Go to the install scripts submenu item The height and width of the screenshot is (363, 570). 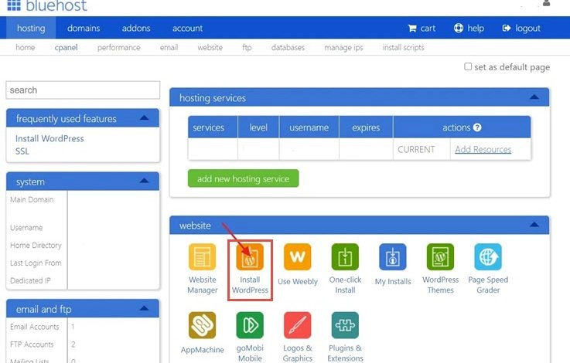click(403, 47)
